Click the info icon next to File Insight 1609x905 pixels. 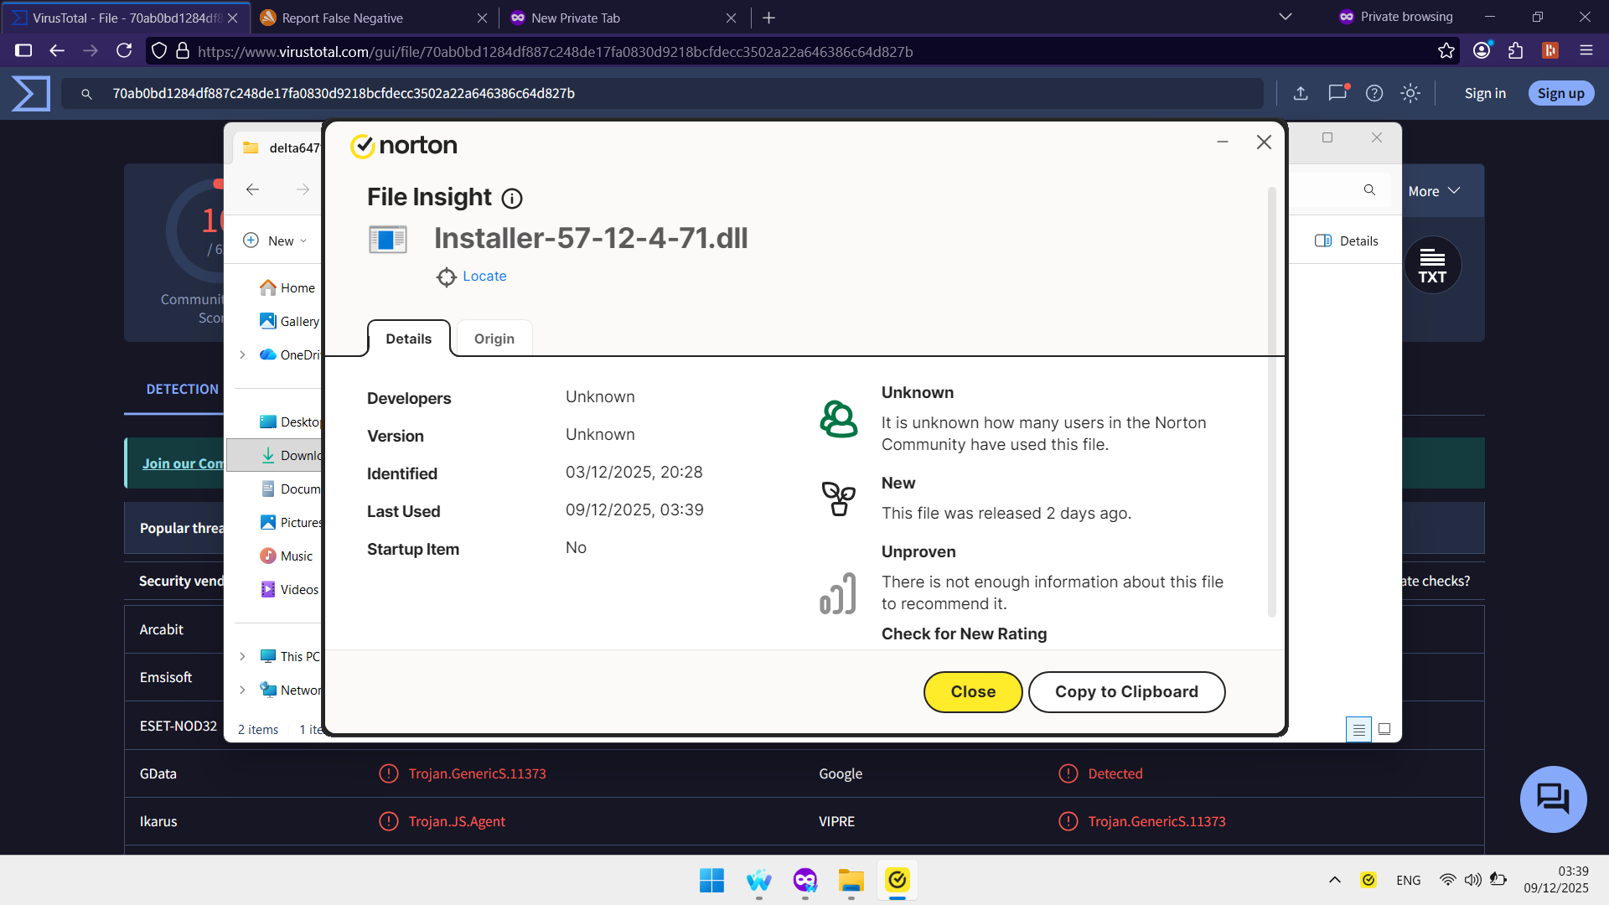pos(511,199)
